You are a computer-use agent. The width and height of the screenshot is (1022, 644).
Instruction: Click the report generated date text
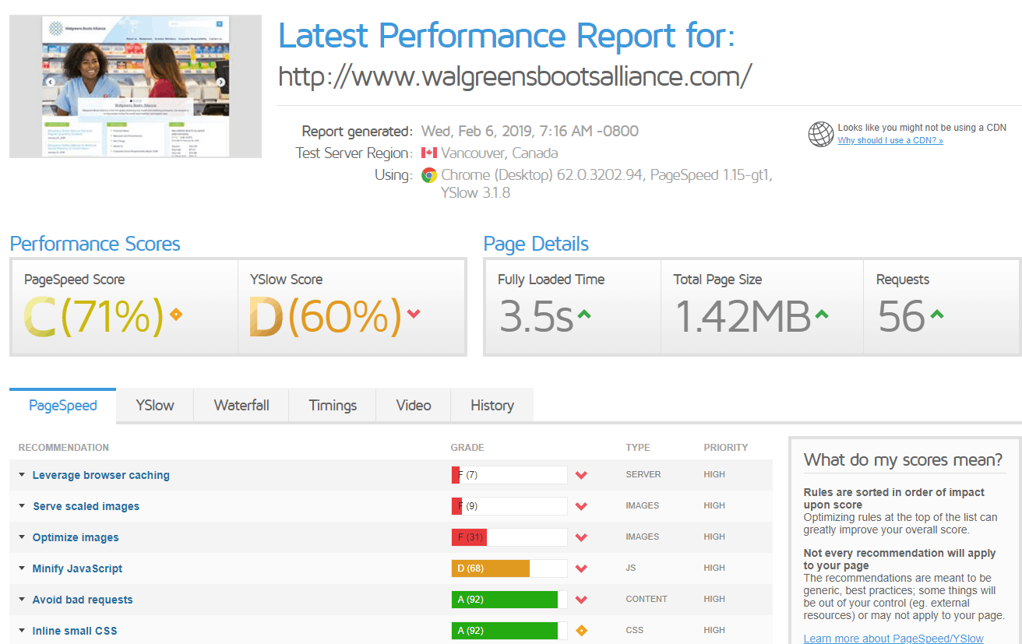pyautogui.click(x=530, y=131)
